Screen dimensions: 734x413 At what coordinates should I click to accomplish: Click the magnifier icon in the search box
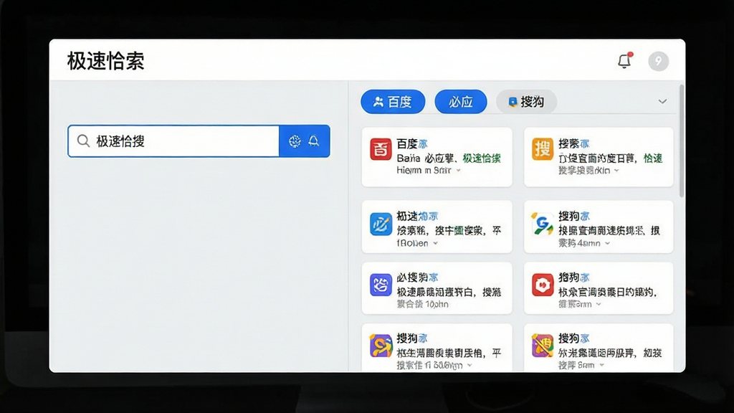click(x=83, y=141)
